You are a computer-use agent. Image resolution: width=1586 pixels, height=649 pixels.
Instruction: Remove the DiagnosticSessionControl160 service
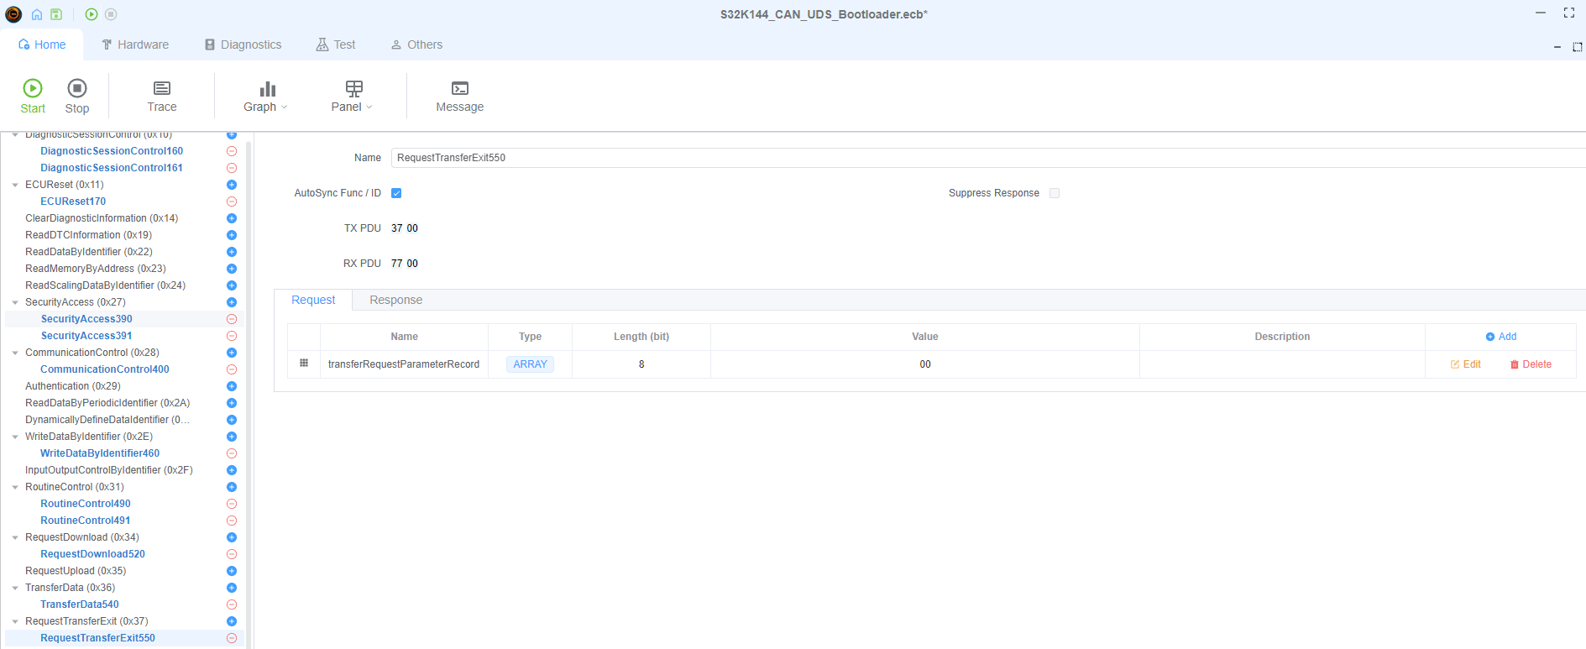(232, 151)
